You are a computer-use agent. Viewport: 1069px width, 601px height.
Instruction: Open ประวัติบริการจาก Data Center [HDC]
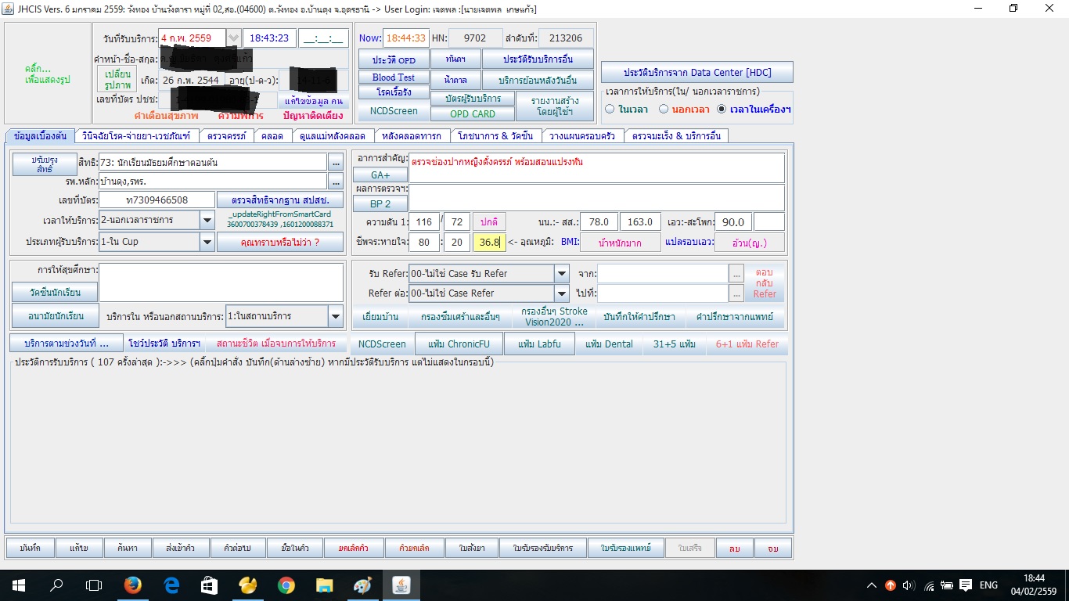click(x=696, y=72)
